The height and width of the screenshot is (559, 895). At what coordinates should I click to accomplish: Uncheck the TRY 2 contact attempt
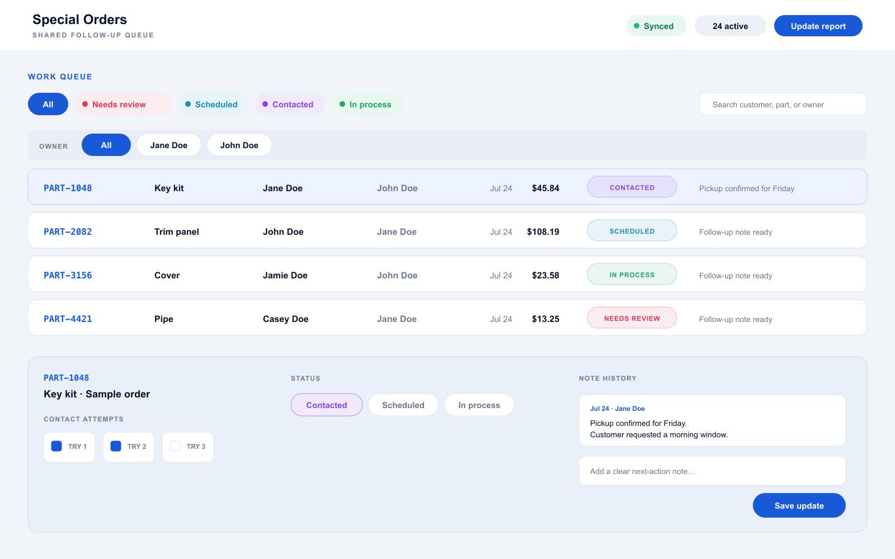point(116,446)
